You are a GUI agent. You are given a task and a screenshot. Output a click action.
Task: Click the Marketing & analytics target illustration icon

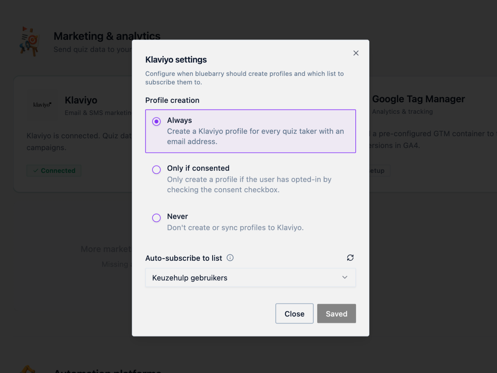[30, 41]
